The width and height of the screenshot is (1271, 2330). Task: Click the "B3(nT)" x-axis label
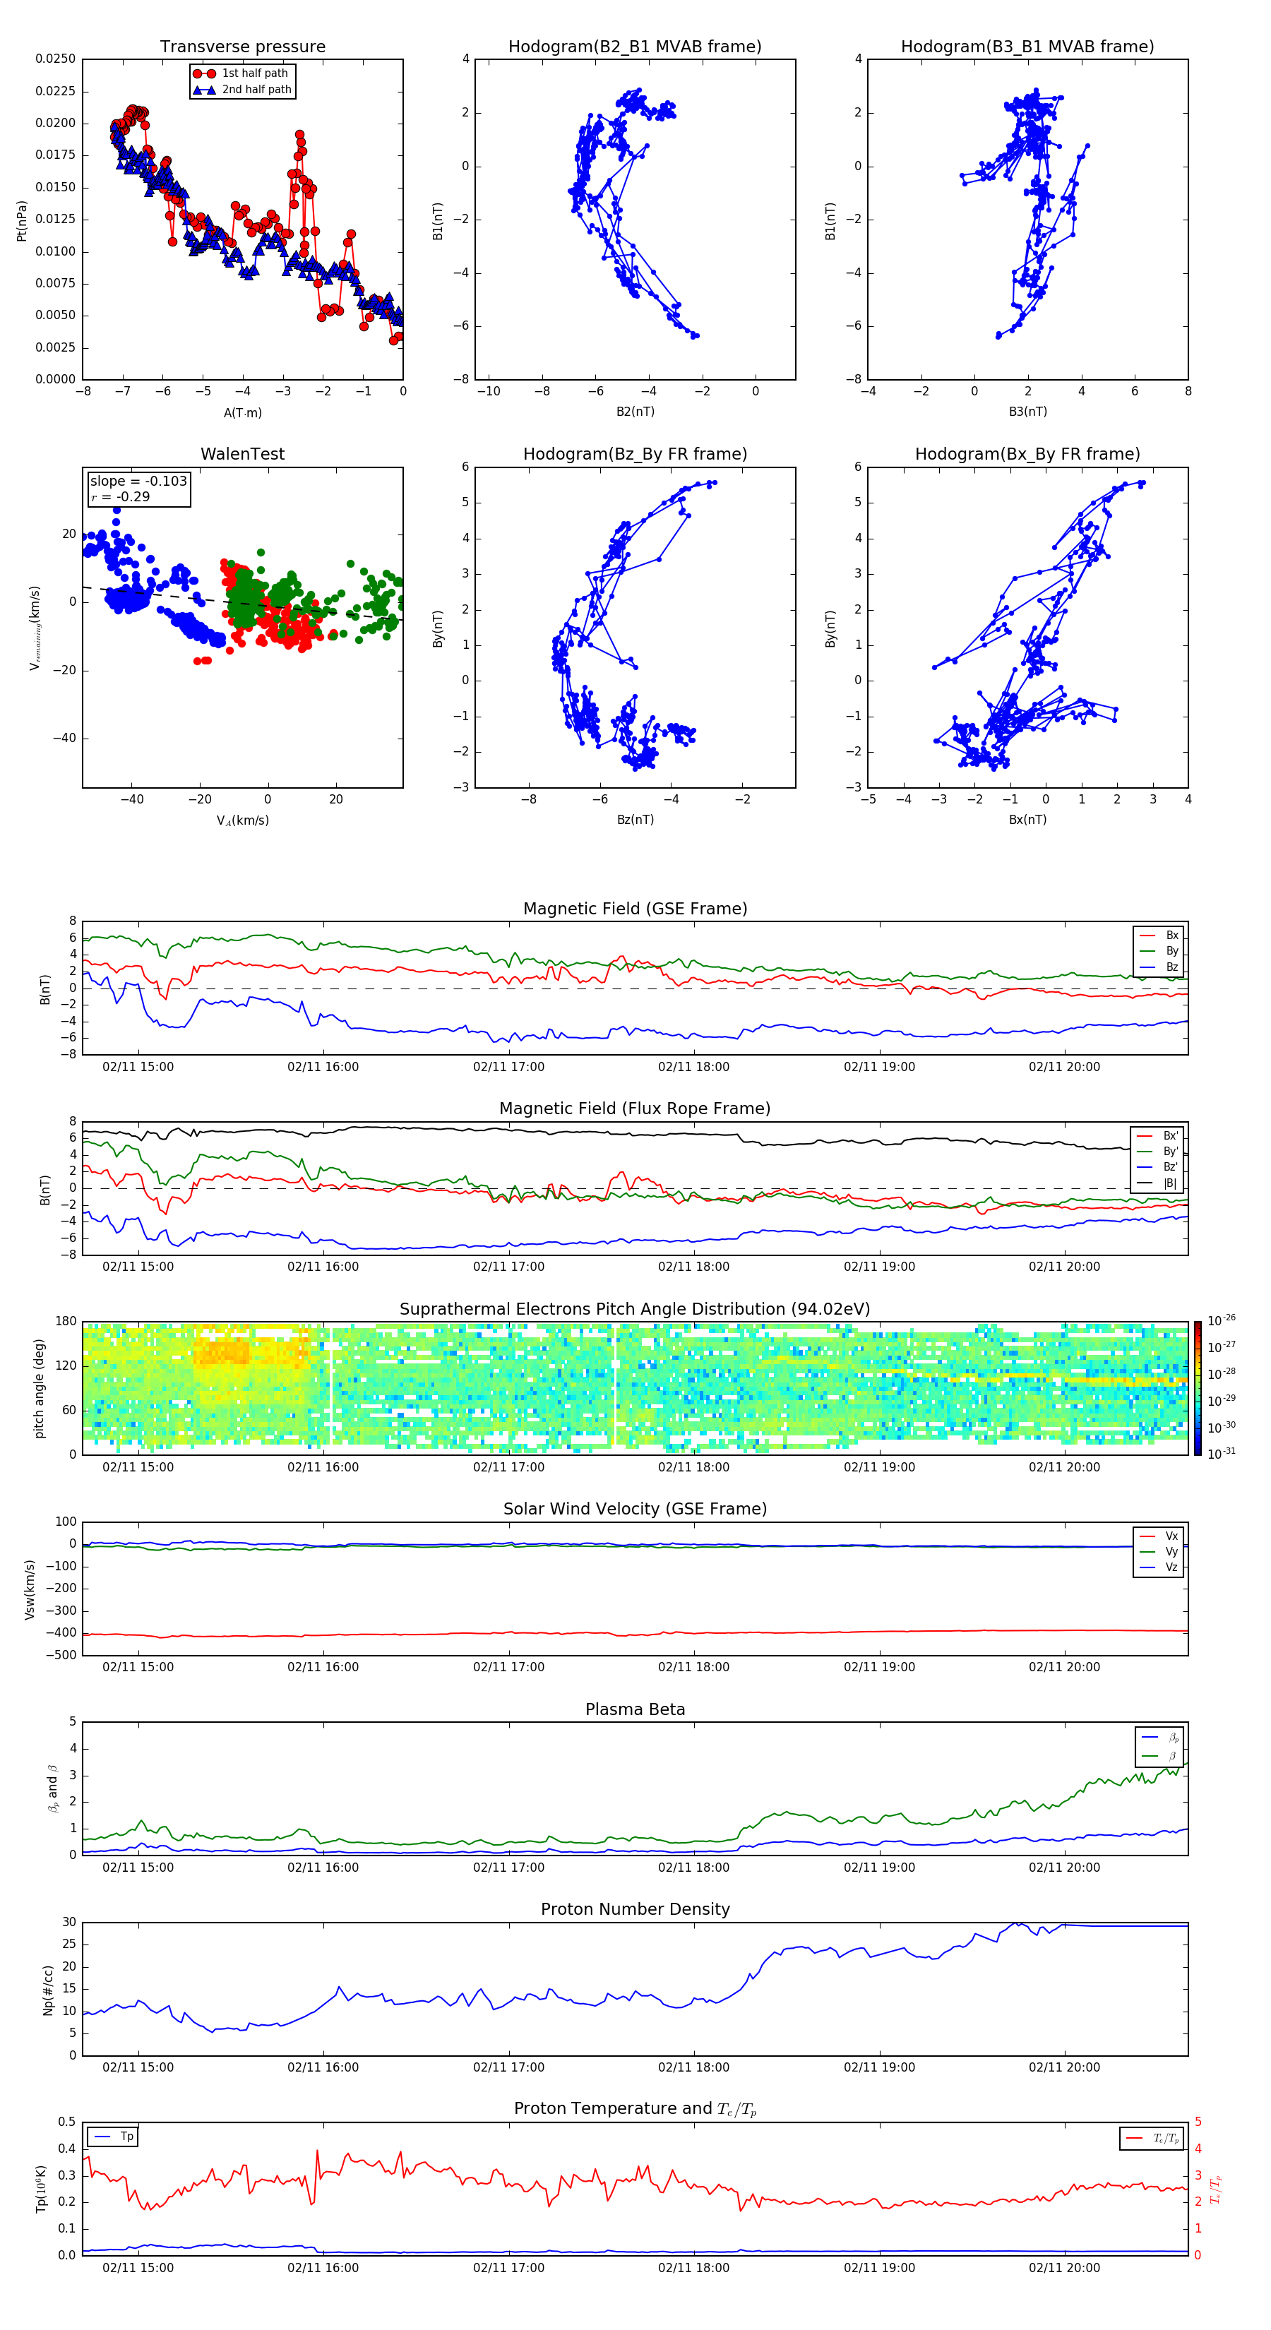pyautogui.click(x=1027, y=412)
